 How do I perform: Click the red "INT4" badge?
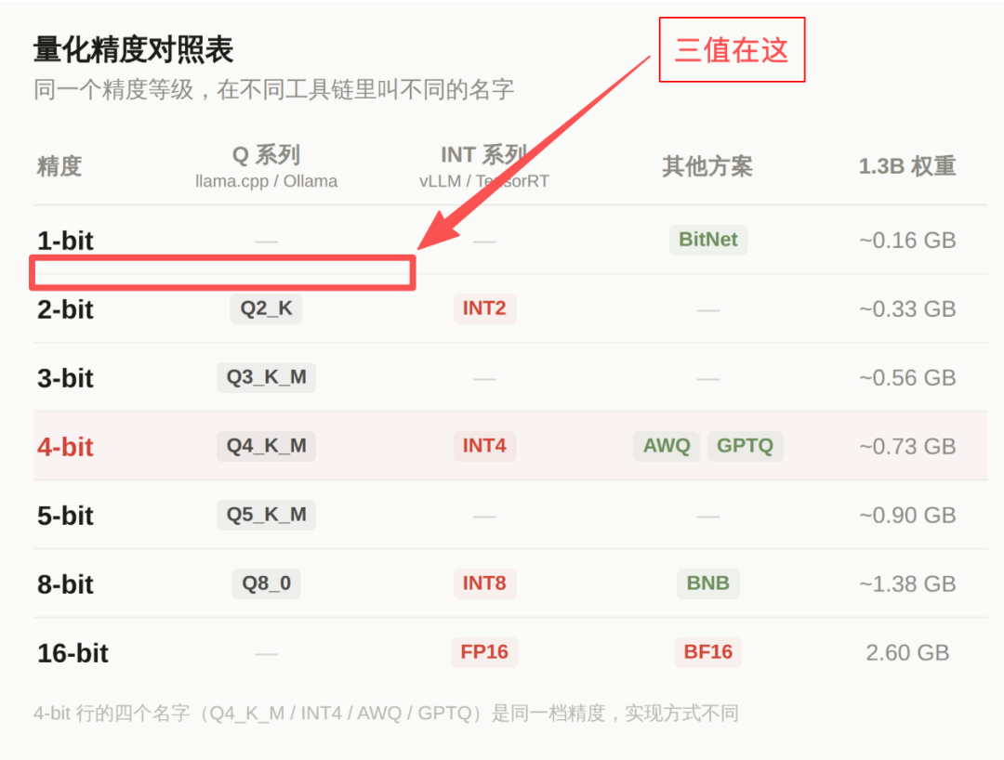[x=484, y=446]
